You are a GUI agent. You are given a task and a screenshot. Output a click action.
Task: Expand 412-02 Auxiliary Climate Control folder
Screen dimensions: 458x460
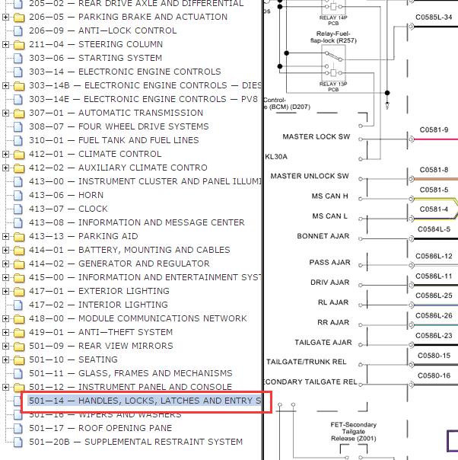click(5, 168)
